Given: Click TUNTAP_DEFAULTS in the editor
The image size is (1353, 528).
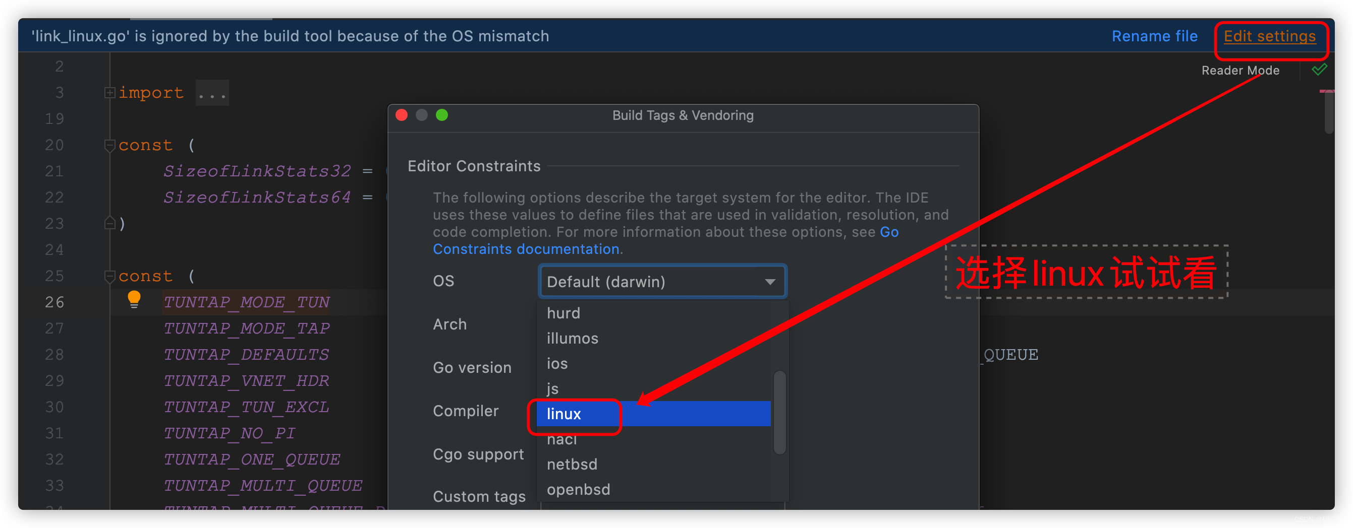Looking at the screenshot, I should pos(246,355).
